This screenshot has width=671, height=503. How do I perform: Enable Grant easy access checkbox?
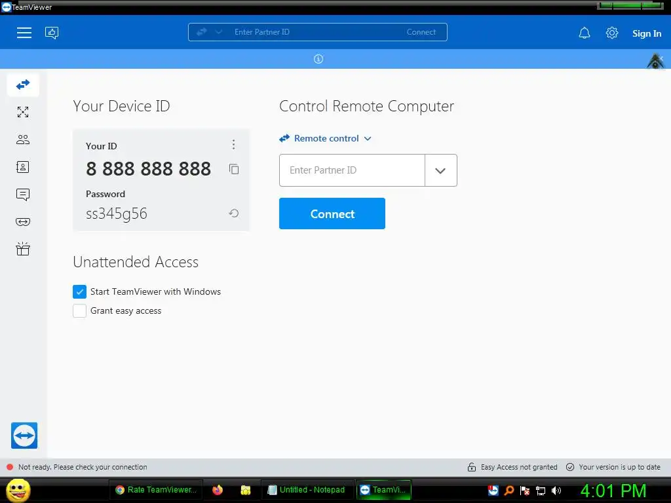tap(79, 311)
